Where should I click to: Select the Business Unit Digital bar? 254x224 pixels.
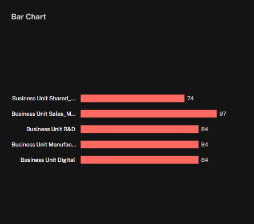coord(139,160)
